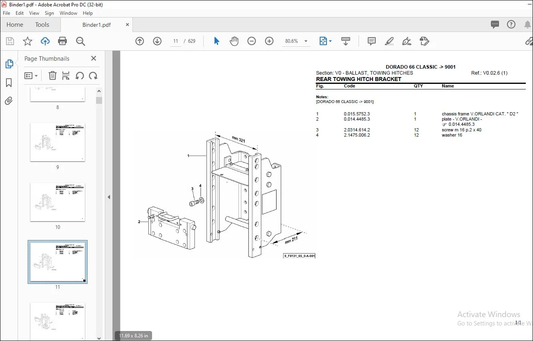Select page 9 thumbnail
This screenshot has height=341, width=533.
click(x=58, y=142)
